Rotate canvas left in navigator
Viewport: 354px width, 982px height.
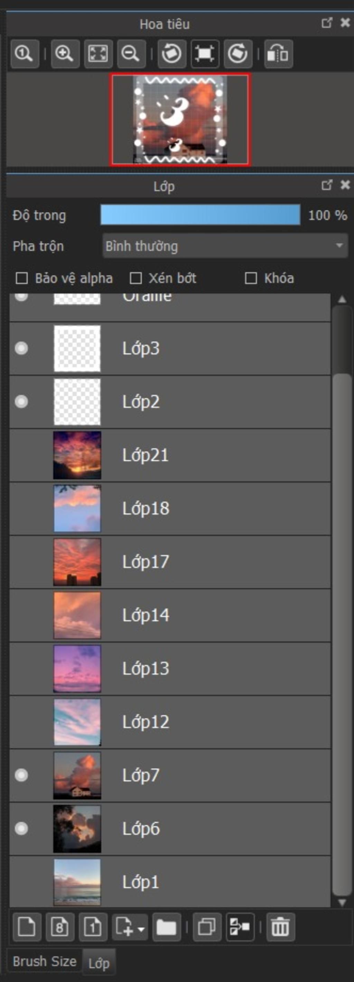(172, 54)
